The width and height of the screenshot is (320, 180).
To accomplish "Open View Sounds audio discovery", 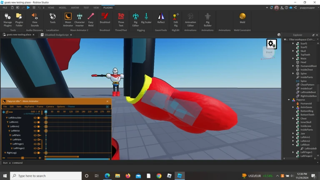I will 35,20.
